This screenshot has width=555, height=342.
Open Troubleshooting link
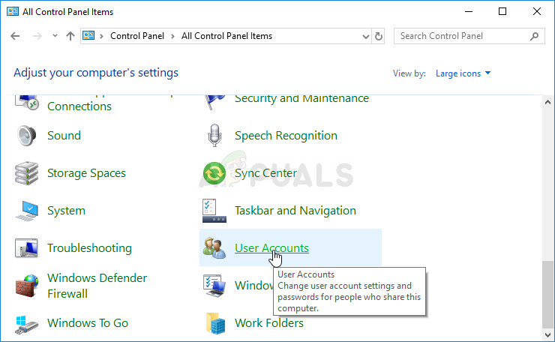(89, 248)
